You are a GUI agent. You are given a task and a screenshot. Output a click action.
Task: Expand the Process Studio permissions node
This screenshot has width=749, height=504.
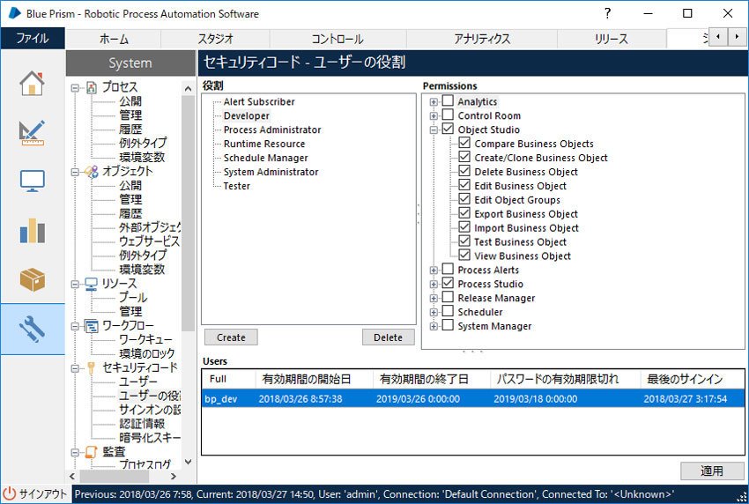(x=434, y=284)
